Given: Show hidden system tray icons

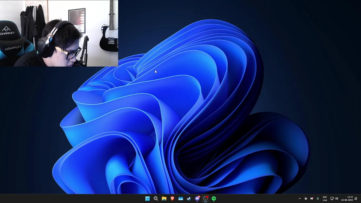Looking at the screenshot, I should click(x=300, y=198).
